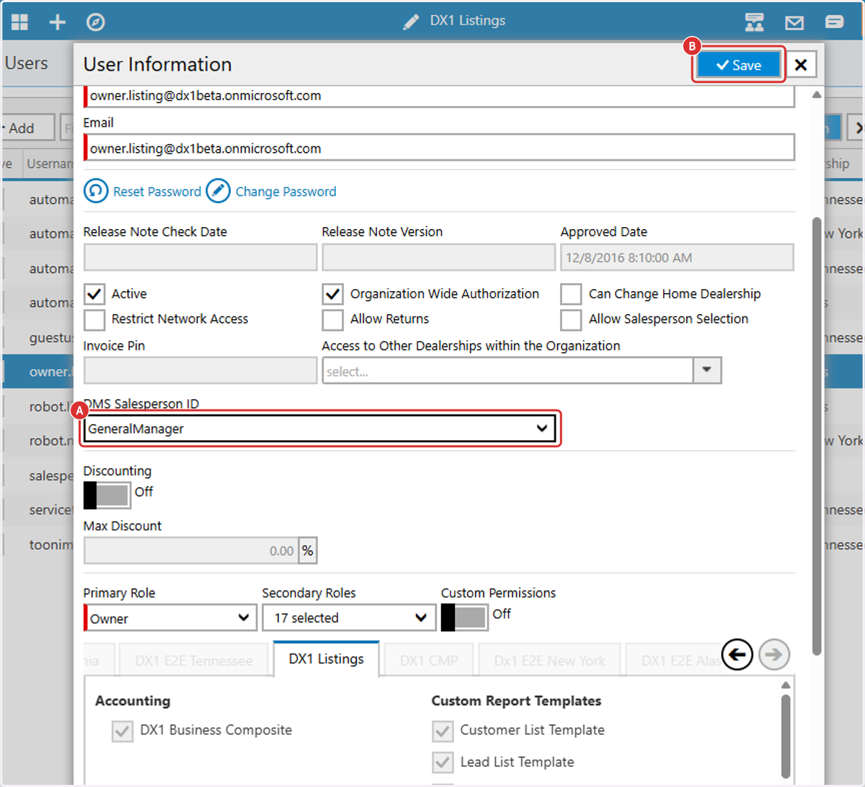Click into the Email input field
865x787 pixels.
tap(440, 148)
